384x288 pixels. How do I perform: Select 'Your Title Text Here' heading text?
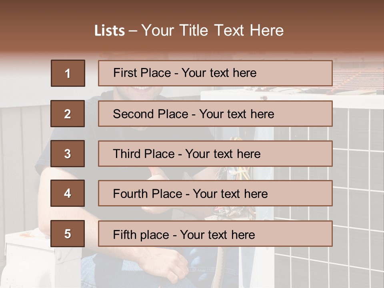pos(212,30)
